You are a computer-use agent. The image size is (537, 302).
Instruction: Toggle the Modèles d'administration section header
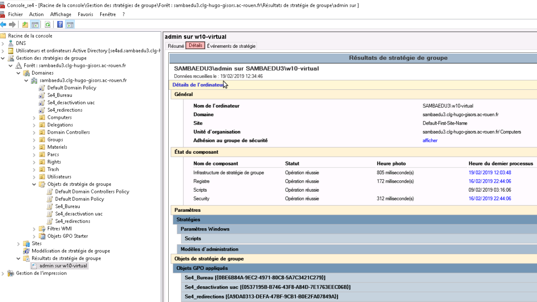coord(357,249)
